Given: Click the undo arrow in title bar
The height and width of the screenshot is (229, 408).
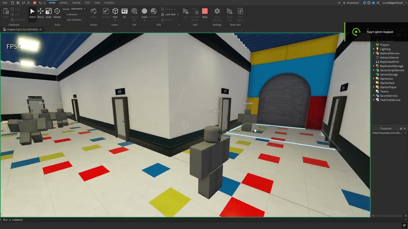Looking at the screenshot, I should [x=40, y=3].
